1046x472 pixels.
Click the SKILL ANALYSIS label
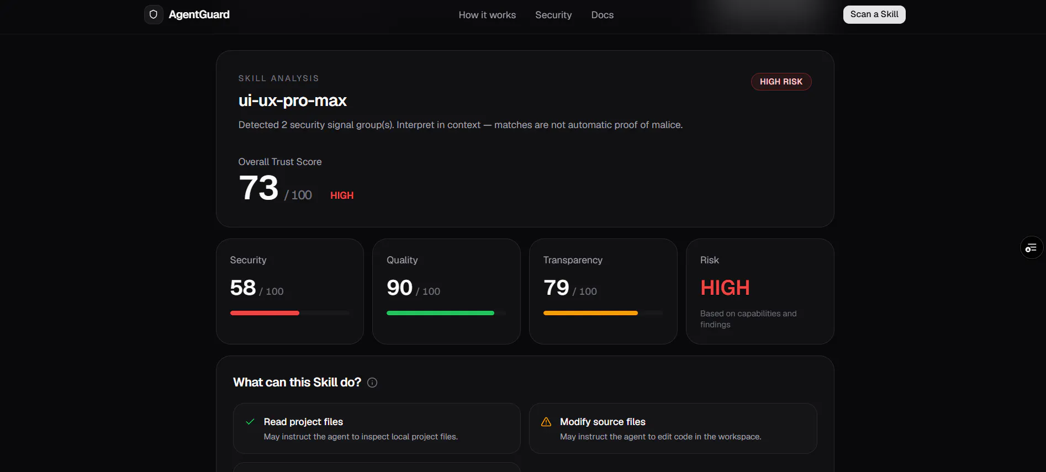[x=278, y=78]
